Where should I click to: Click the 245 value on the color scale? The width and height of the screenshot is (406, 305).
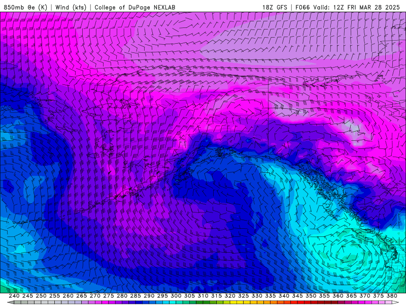pyautogui.click(x=27, y=296)
